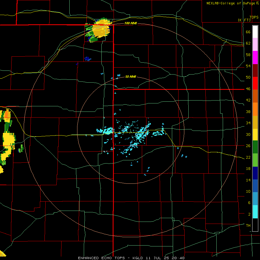Select the bright red legend swatch
260x260 pixels.
255,83
